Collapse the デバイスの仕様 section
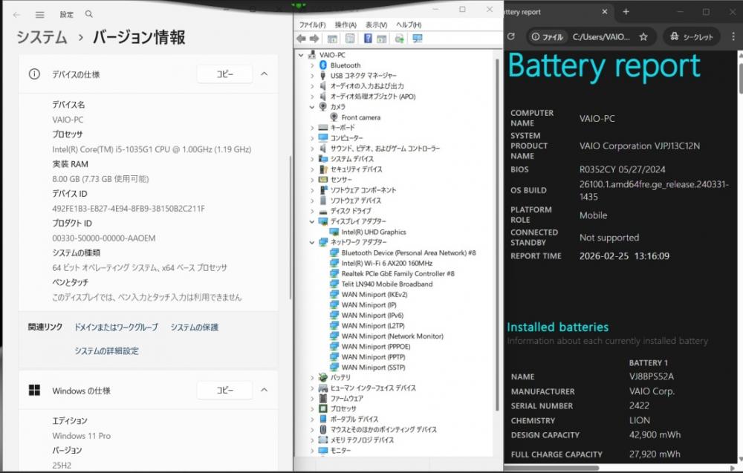 [264, 74]
